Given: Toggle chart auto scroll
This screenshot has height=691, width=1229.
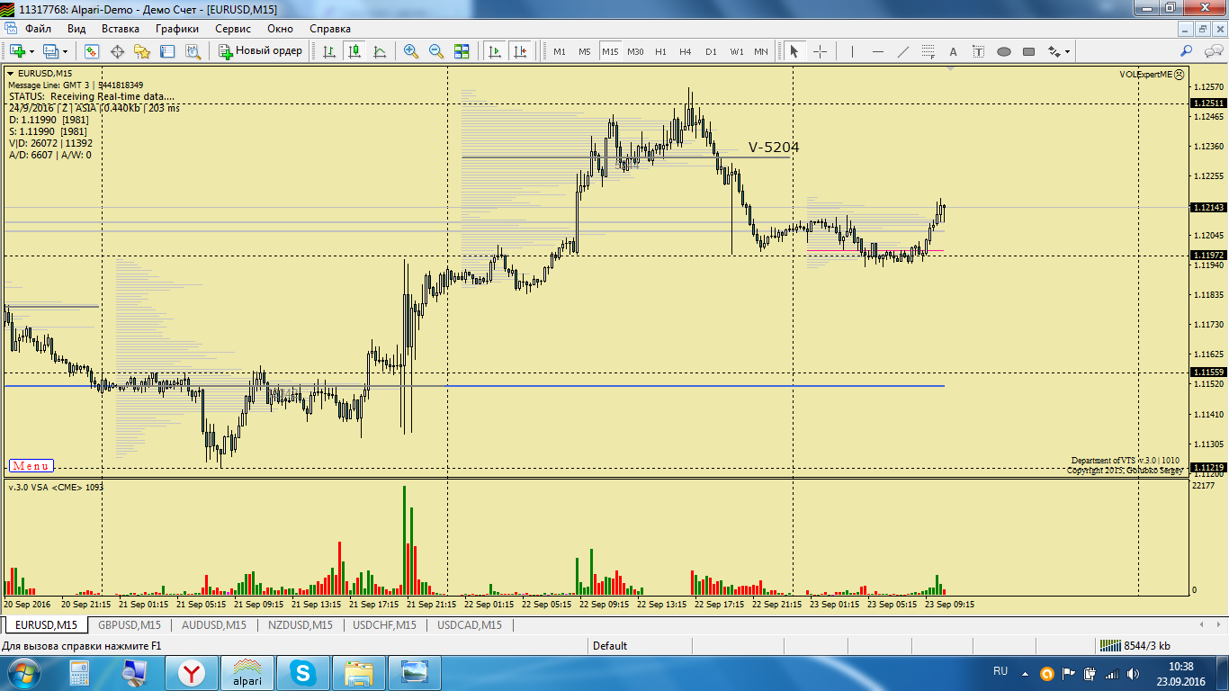Looking at the screenshot, I should tap(494, 51).
